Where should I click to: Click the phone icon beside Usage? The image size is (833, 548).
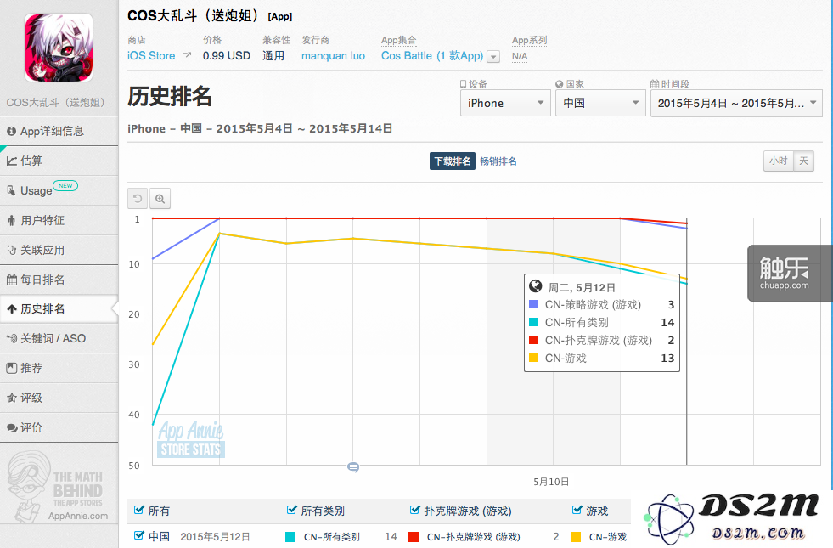tap(11, 190)
